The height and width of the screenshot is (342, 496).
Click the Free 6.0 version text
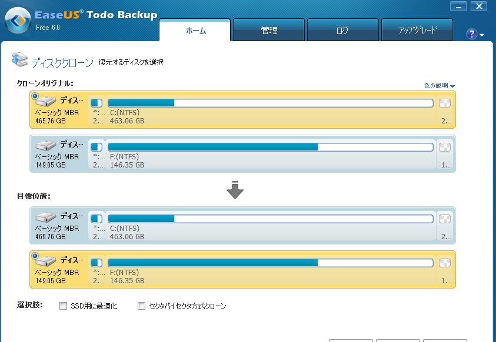click(48, 28)
